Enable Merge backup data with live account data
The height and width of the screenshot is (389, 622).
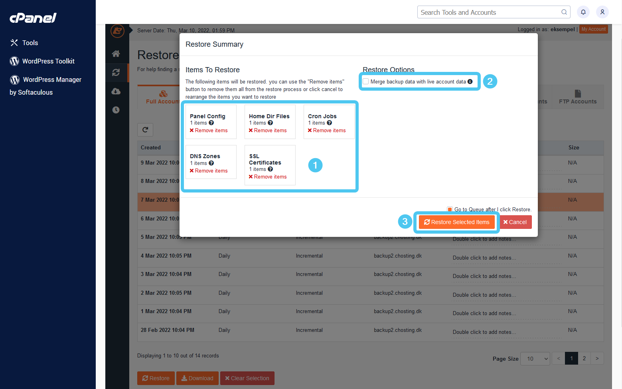coord(366,81)
